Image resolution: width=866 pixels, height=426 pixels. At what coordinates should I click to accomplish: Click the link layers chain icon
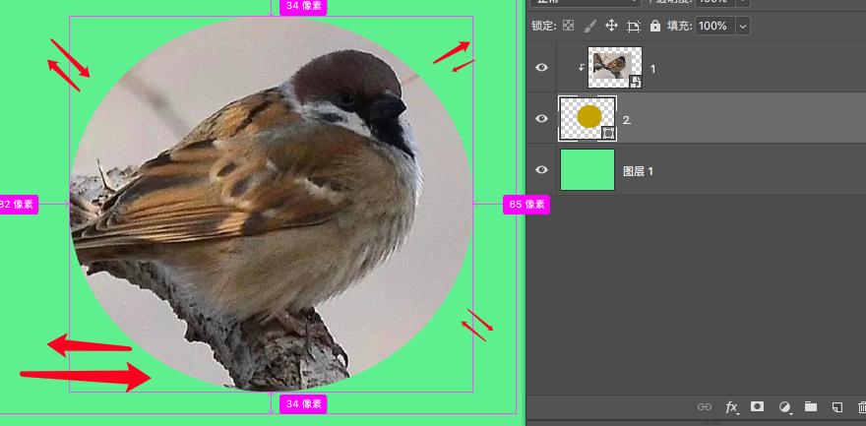[x=705, y=406]
